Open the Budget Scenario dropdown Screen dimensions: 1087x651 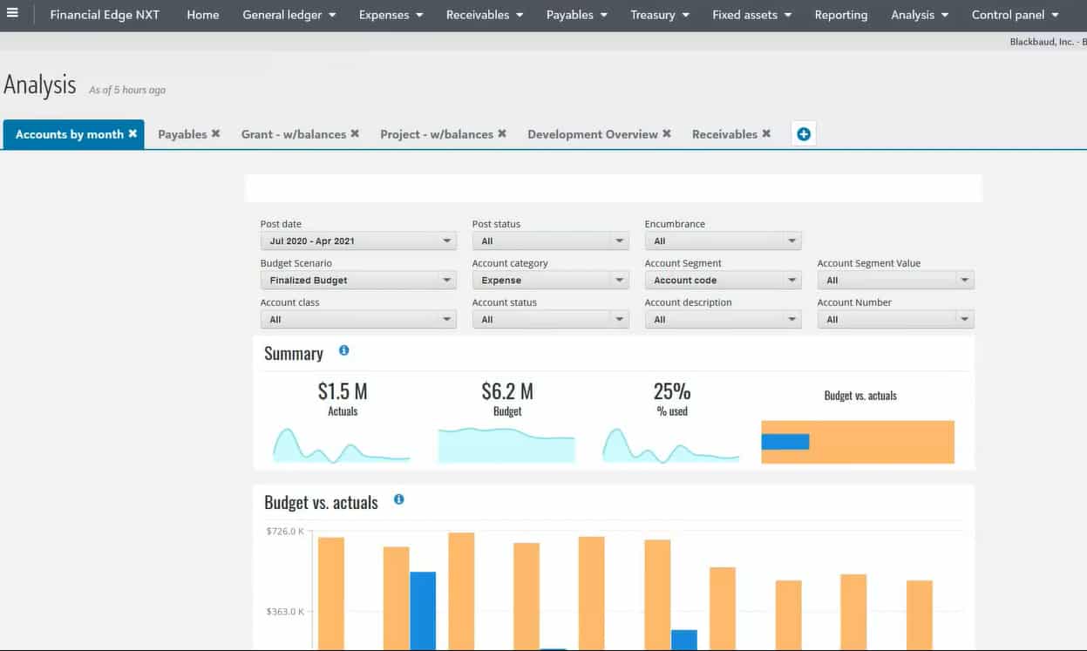(x=357, y=281)
